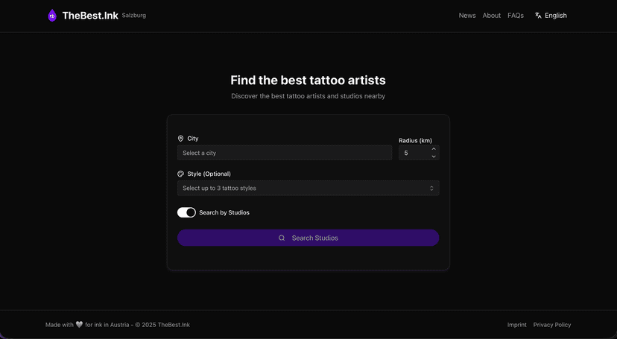This screenshot has height=339, width=617.
Task: Open the News page
Action: [467, 16]
